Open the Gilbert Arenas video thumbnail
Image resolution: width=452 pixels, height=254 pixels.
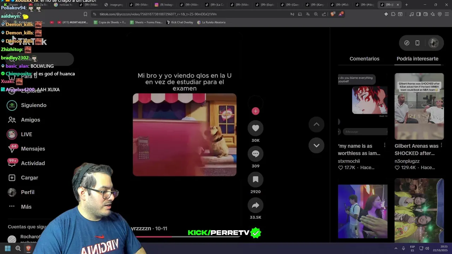419,106
